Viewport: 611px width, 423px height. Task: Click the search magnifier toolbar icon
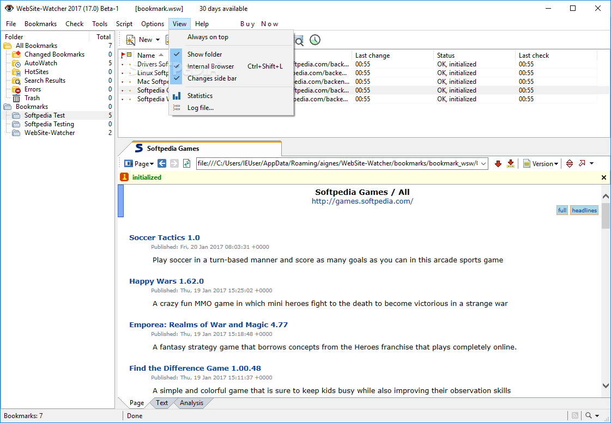[x=299, y=40]
